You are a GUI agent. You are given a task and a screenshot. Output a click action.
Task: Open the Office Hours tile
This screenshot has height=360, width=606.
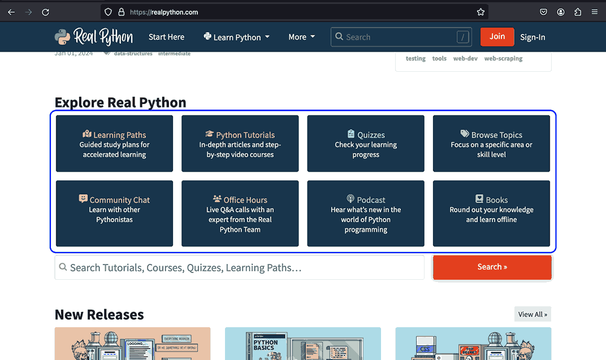(x=240, y=213)
